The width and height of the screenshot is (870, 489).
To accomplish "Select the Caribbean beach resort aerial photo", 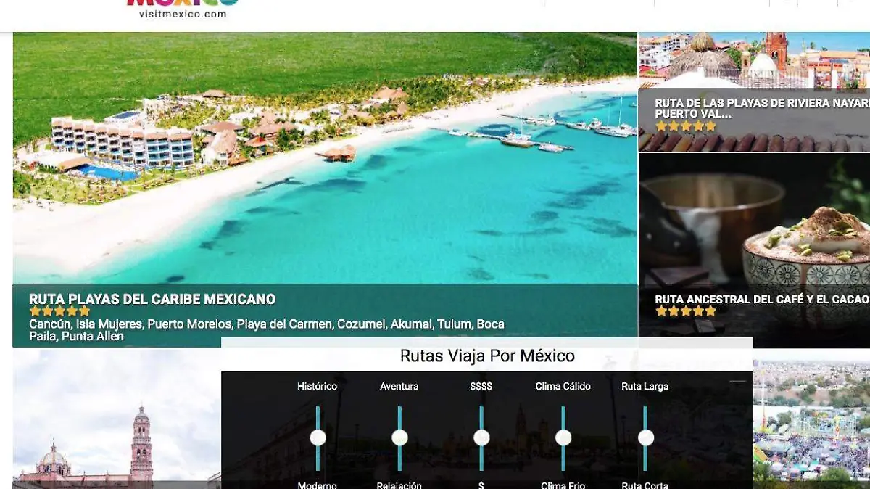I will coord(325,167).
